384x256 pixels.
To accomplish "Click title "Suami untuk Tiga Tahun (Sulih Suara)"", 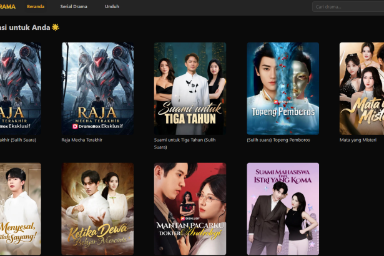I will pos(185,144).
